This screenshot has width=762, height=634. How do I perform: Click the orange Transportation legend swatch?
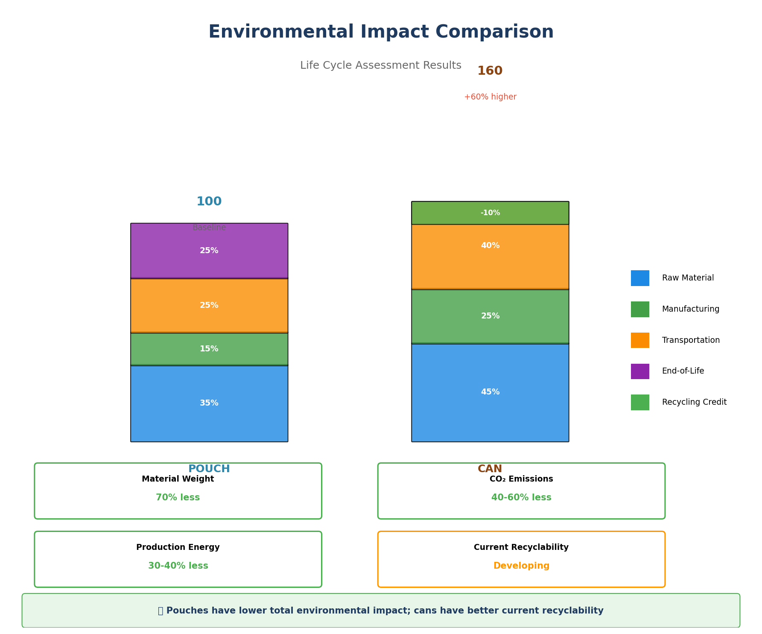[639, 340]
